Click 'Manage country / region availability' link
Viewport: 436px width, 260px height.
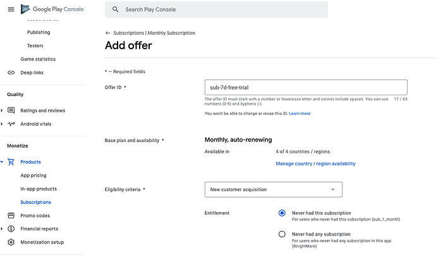point(315,163)
